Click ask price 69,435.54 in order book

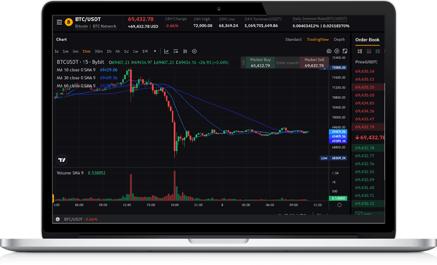coord(365,71)
